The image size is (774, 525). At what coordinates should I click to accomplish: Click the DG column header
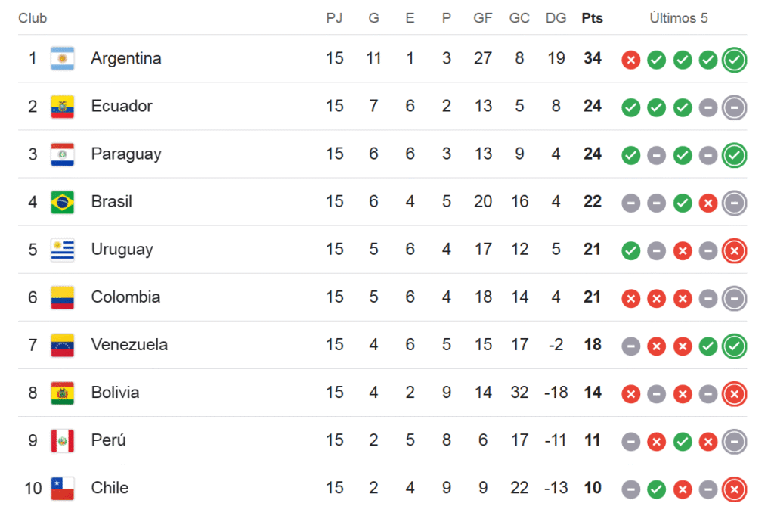click(x=556, y=18)
